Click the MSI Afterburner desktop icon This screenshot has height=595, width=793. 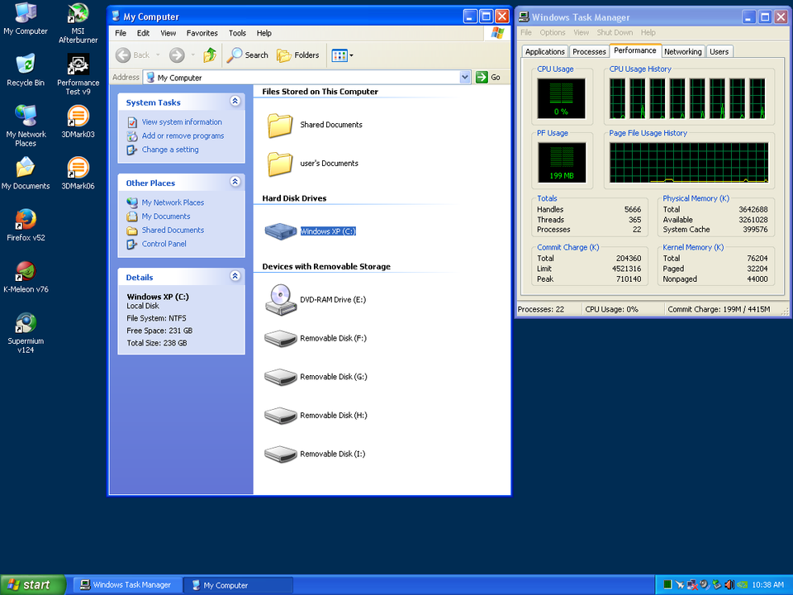click(x=78, y=15)
